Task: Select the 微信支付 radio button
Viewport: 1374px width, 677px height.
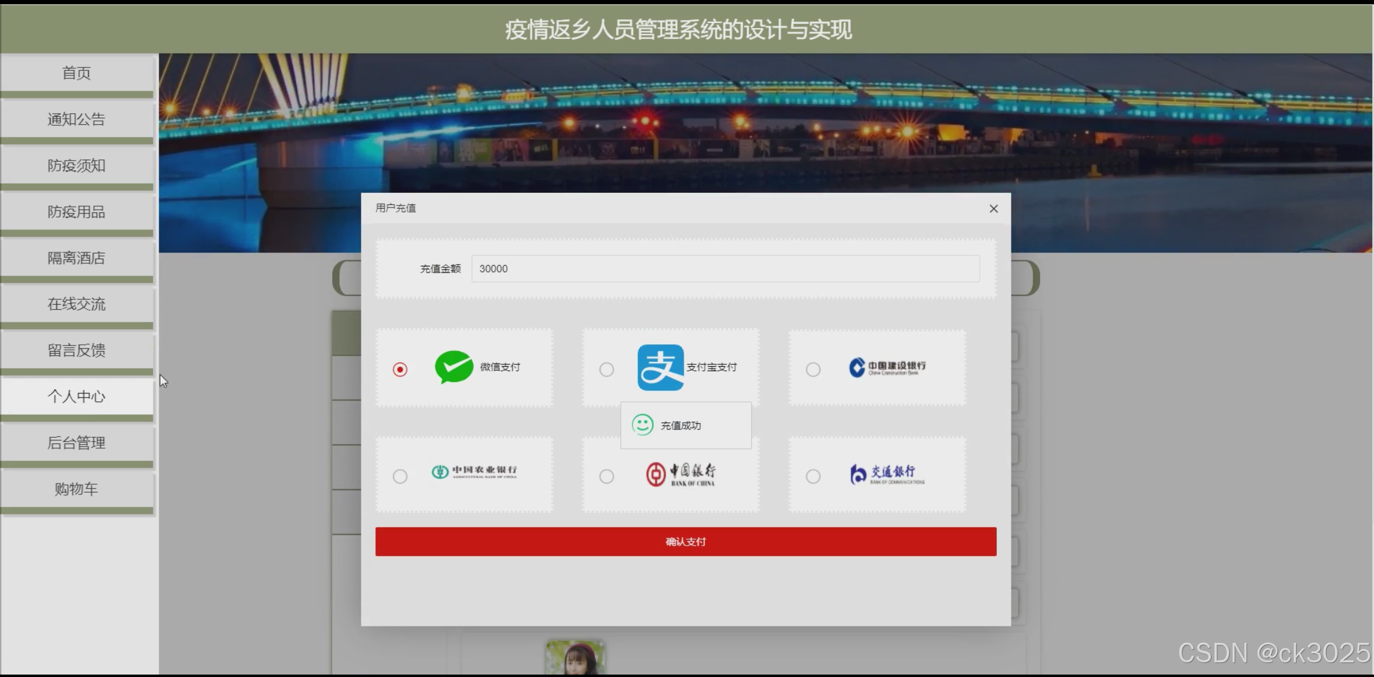Action: pos(400,369)
